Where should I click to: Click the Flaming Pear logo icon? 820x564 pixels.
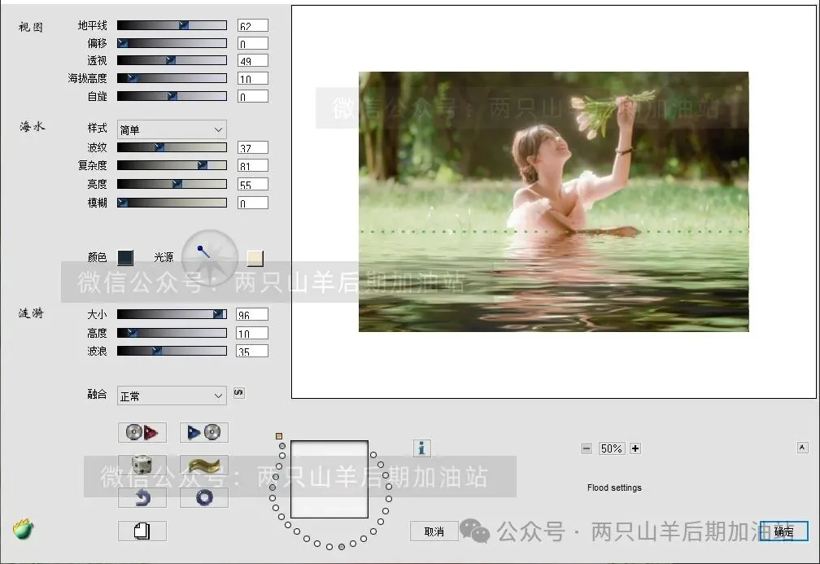click(x=23, y=530)
